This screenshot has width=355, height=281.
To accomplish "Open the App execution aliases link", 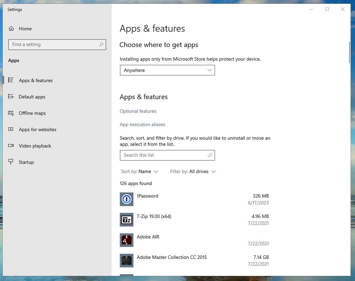I will pyautogui.click(x=142, y=124).
